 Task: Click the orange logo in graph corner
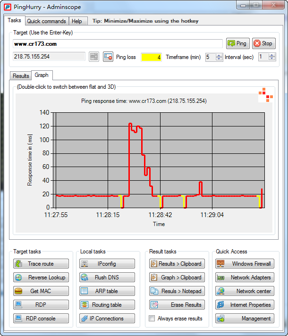[x=266, y=95]
